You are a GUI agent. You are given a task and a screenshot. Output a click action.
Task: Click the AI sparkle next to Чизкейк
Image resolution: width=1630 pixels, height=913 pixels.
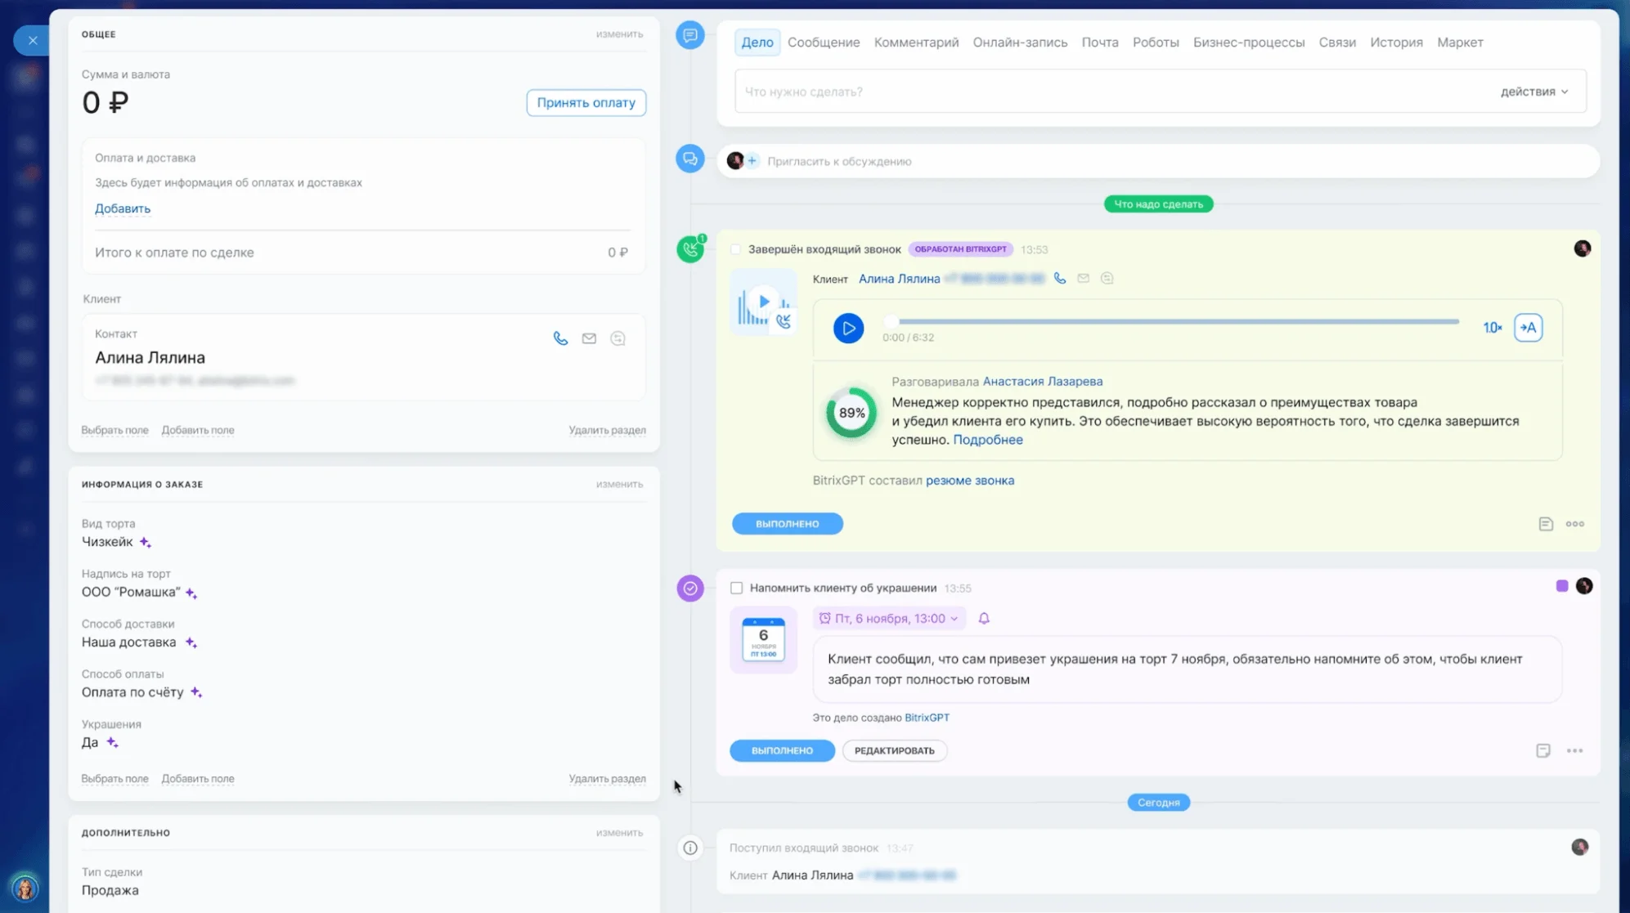click(145, 542)
